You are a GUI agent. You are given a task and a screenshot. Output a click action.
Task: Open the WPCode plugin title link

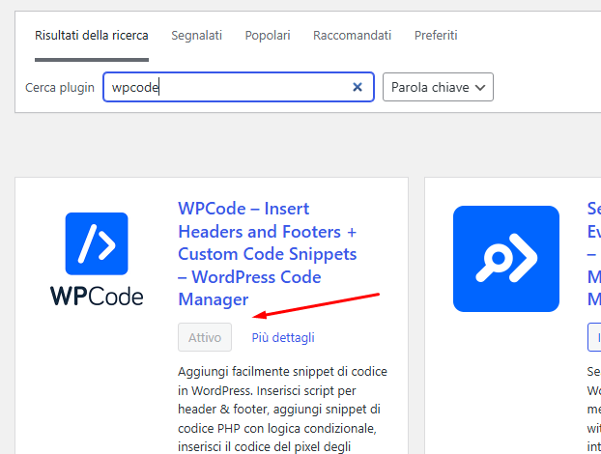[x=268, y=254]
